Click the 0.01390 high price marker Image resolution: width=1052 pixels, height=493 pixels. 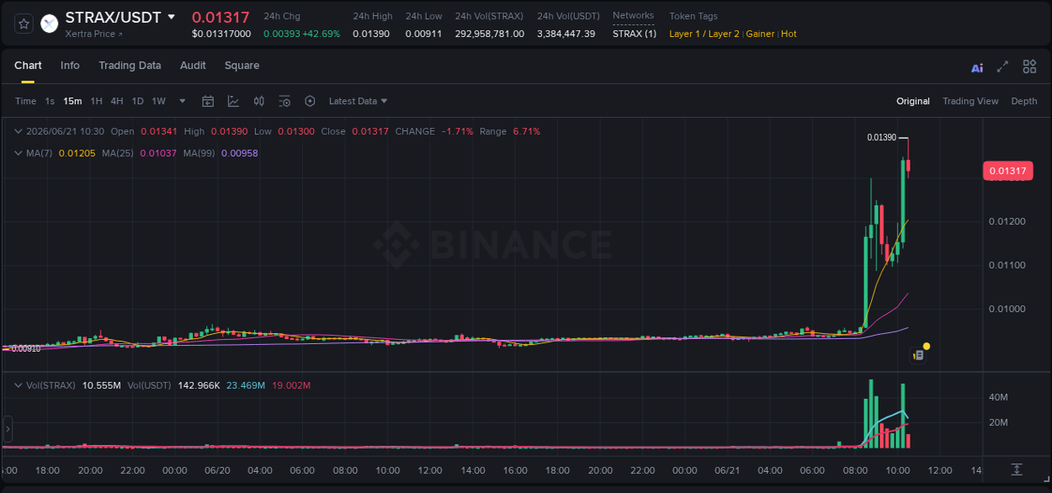click(x=881, y=137)
